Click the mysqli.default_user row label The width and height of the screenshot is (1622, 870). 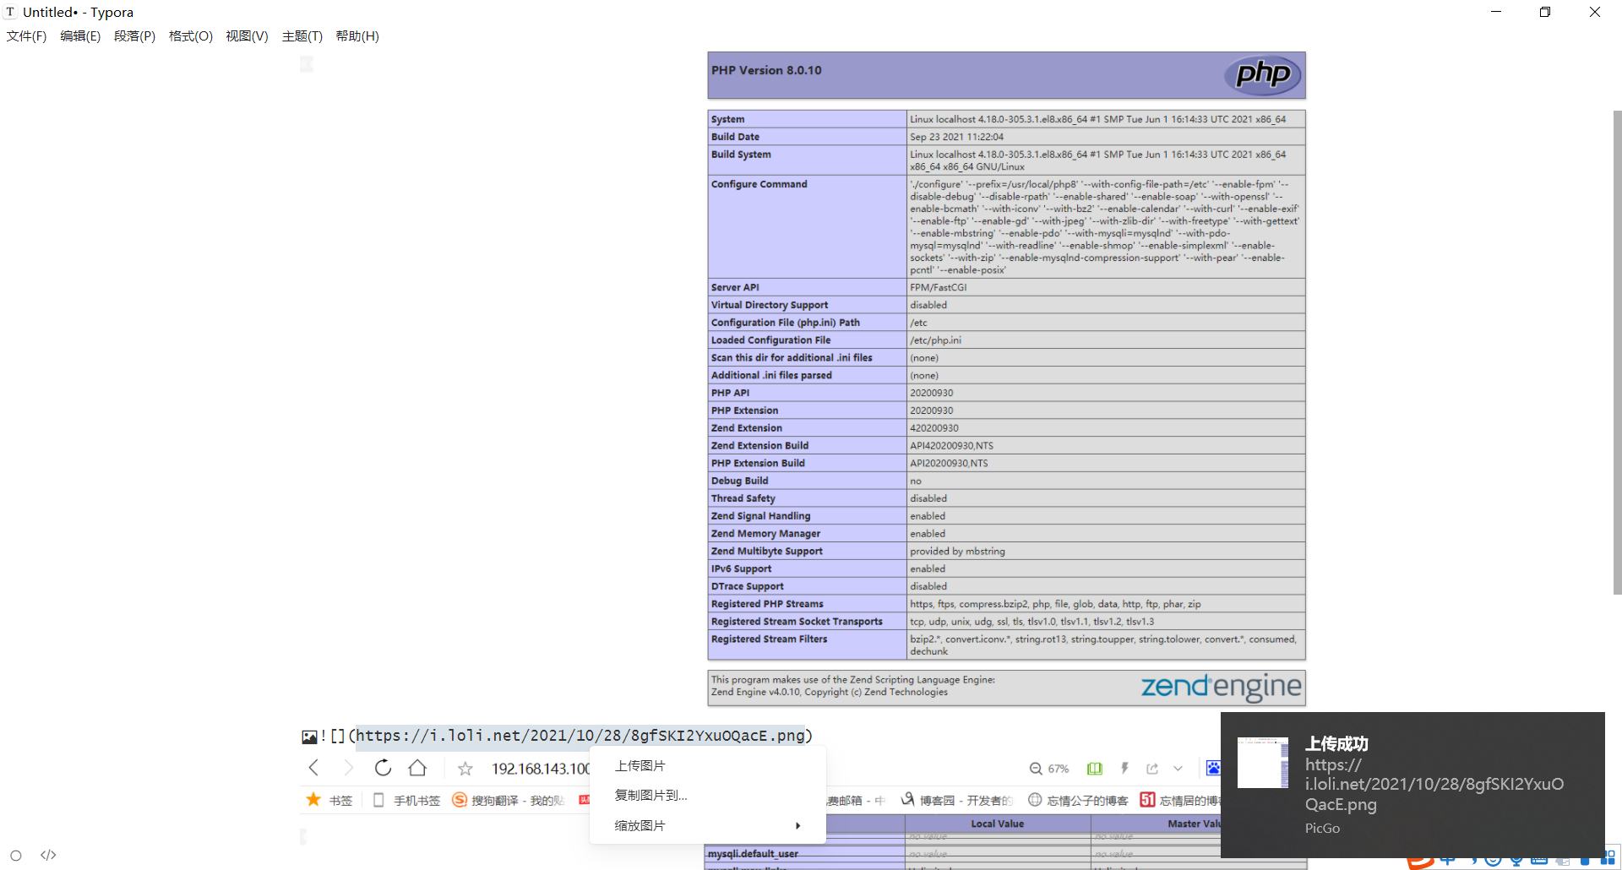pos(753,854)
